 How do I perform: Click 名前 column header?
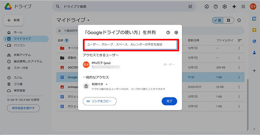(x=61, y=40)
